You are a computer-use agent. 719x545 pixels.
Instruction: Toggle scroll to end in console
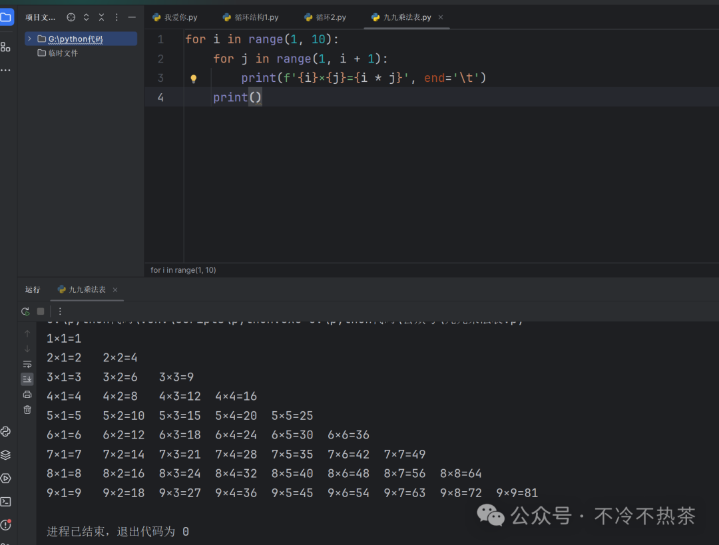(x=27, y=379)
